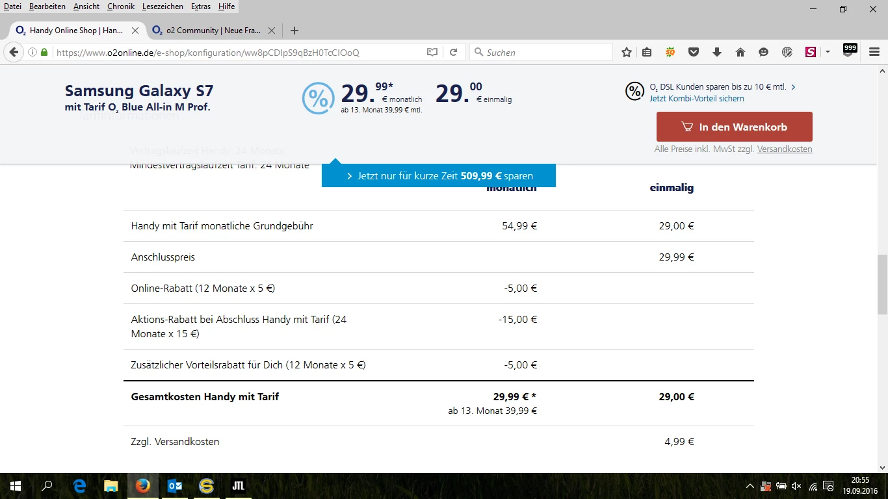Screen dimensions: 888x499
Task: Open Action Center notifications icon
Action: coord(829,486)
